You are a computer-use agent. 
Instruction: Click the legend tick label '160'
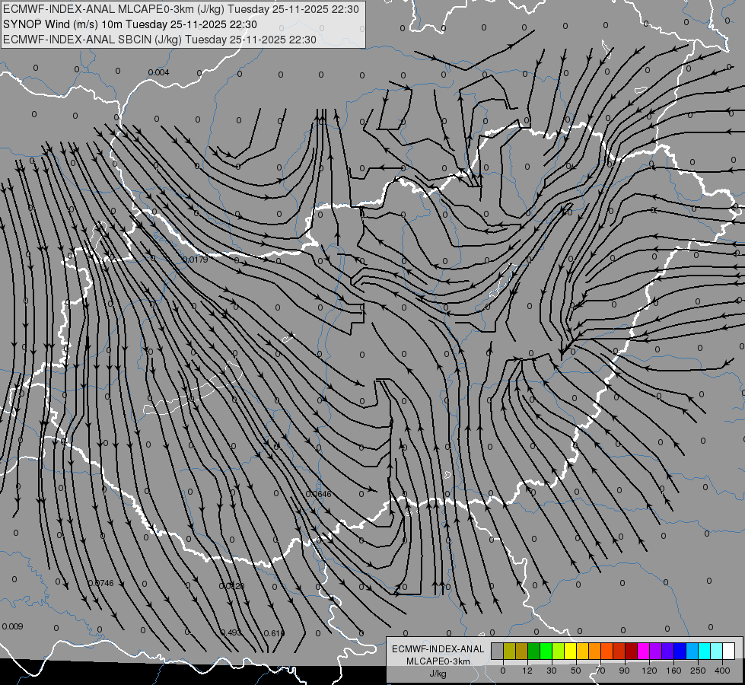673,671
